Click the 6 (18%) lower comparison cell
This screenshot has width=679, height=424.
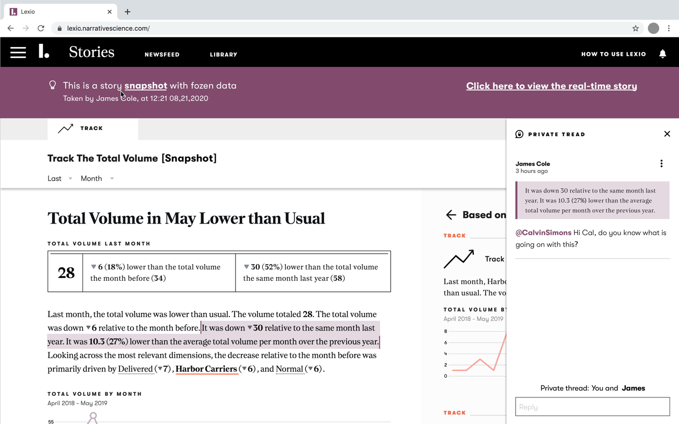pyautogui.click(x=159, y=273)
